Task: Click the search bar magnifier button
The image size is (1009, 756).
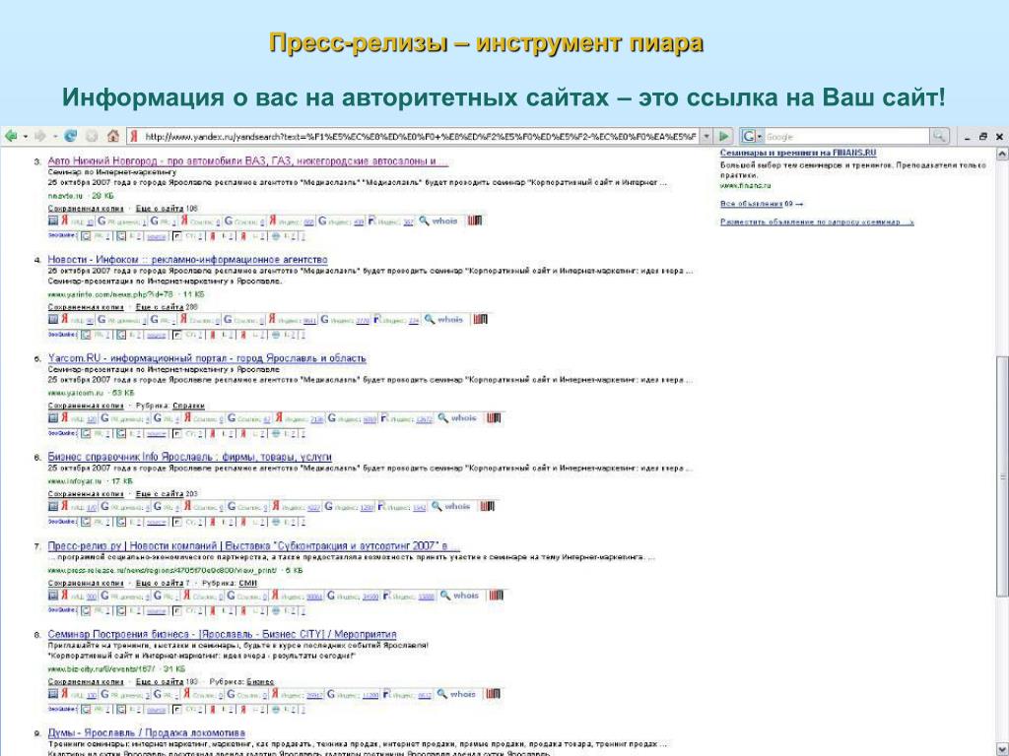Action: [939, 136]
